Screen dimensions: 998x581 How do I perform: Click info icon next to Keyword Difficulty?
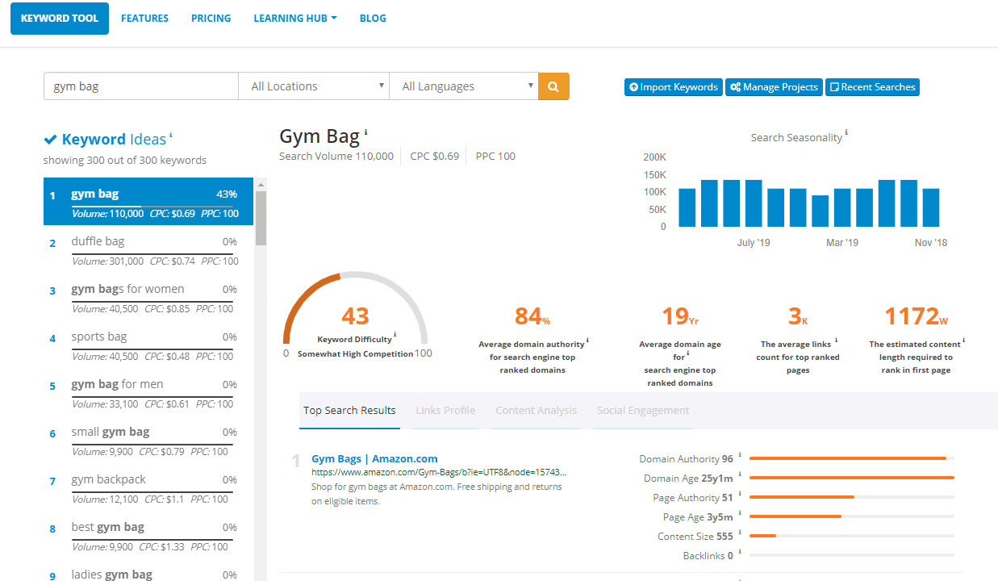point(395,335)
